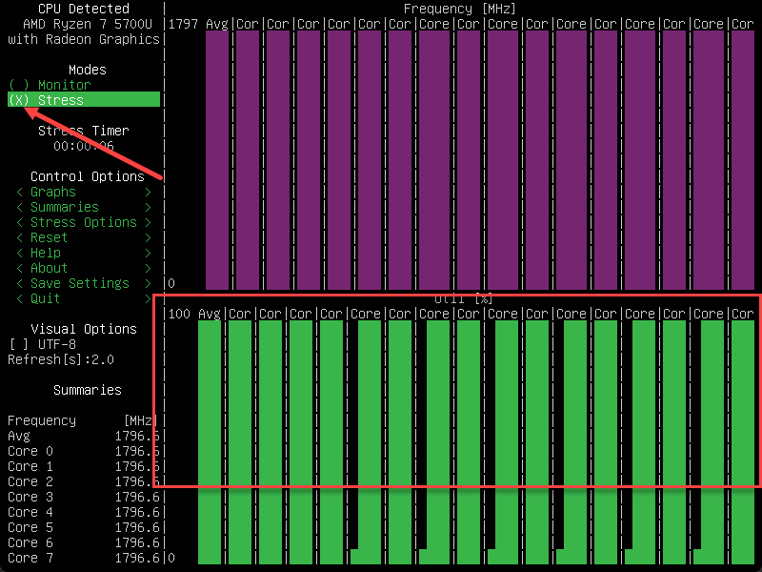Click the Avg column label in Frequency graph
This screenshot has width=762, height=572.
point(217,24)
